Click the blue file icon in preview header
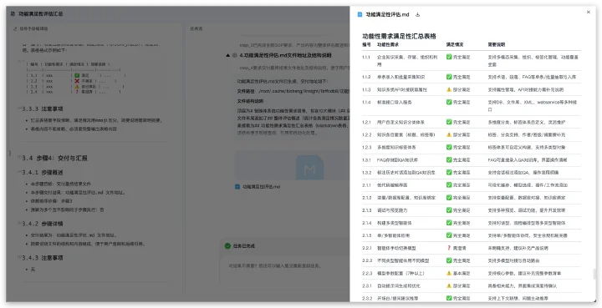The image size is (602, 308). (x=360, y=14)
